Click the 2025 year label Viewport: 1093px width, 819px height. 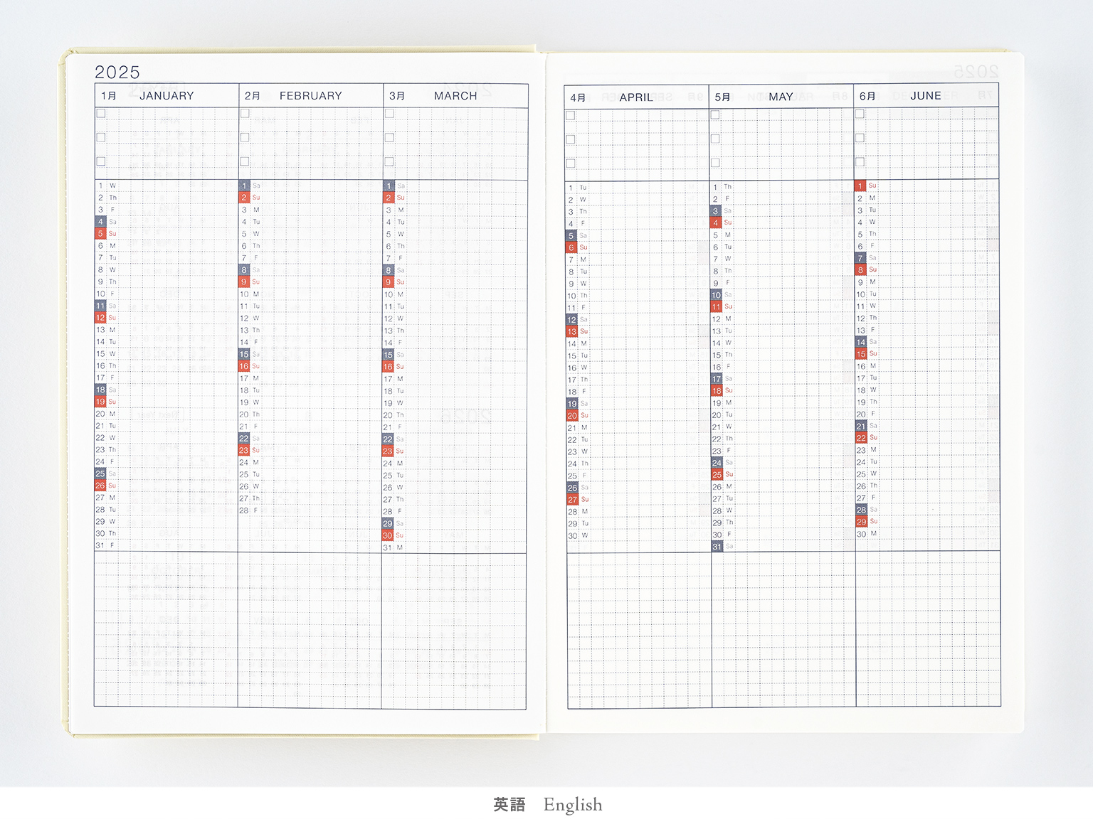117,73
